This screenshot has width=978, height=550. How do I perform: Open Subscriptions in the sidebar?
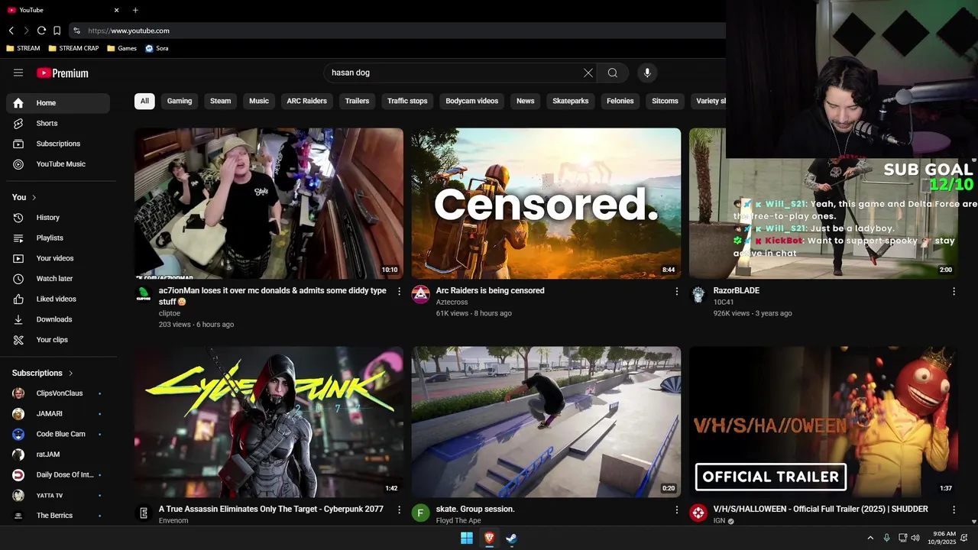pyautogui.click(x=58, y=144)
